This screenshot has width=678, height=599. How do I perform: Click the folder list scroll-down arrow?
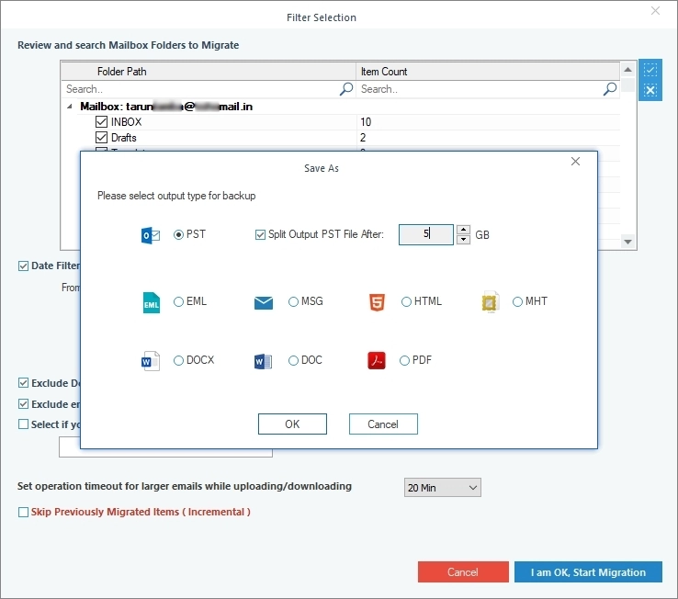(627, 242)
